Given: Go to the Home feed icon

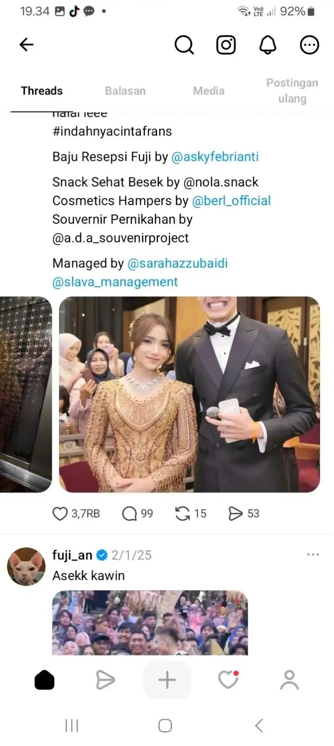Looking at the screenshot, I should 45,680.
